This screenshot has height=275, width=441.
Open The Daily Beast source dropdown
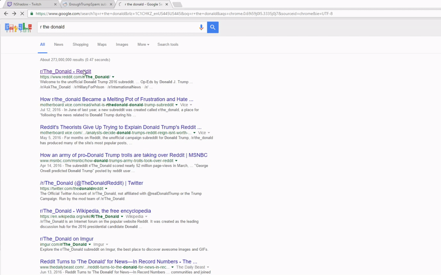pyautogui.click(x=192, y=267)
